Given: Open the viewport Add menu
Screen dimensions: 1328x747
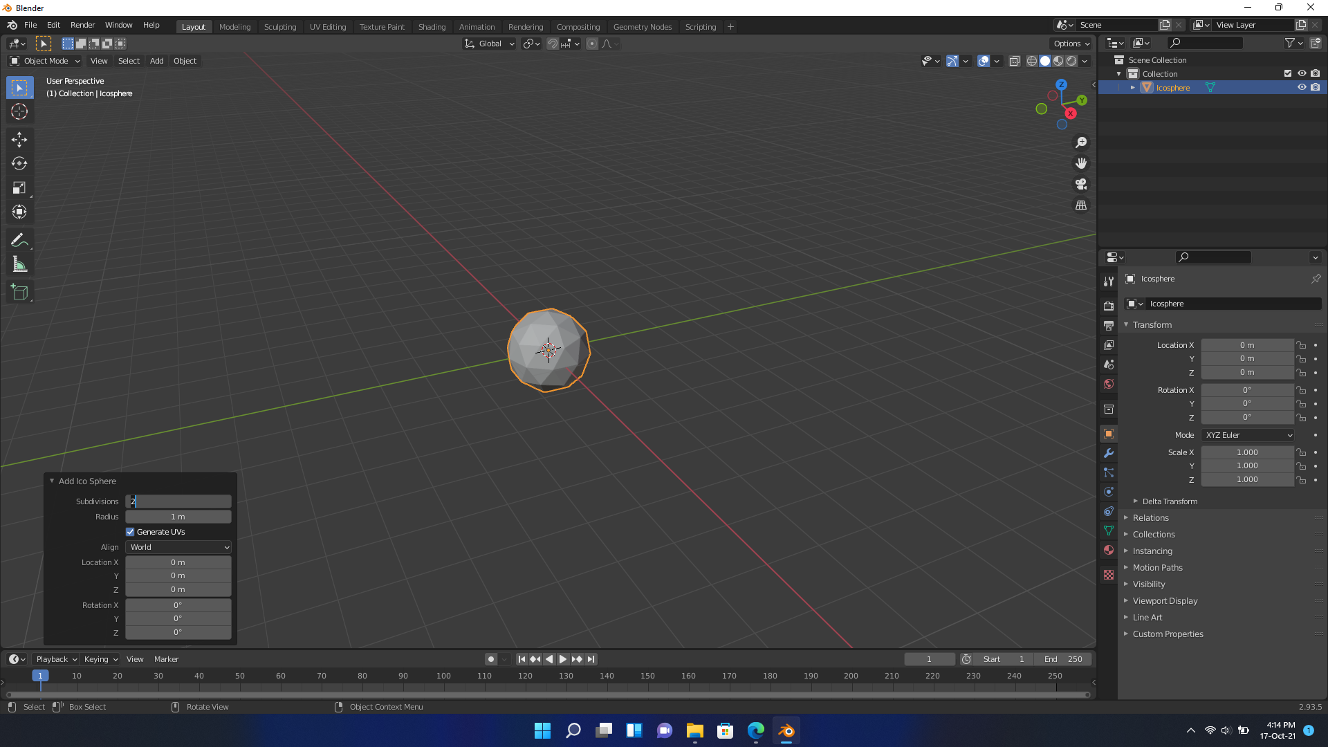Looking at the screenshot, I should point(157,61).
